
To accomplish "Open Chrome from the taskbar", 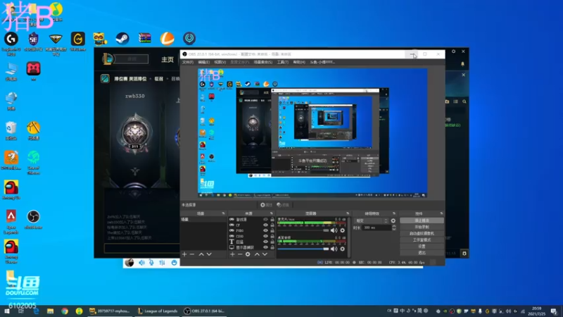I will coord(65,311).
